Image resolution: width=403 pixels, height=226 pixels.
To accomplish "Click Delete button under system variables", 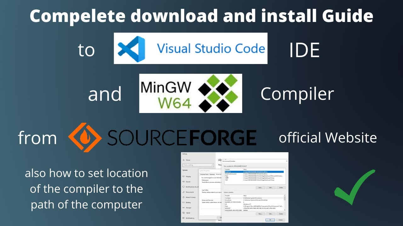I will click(x=281, y=214).
